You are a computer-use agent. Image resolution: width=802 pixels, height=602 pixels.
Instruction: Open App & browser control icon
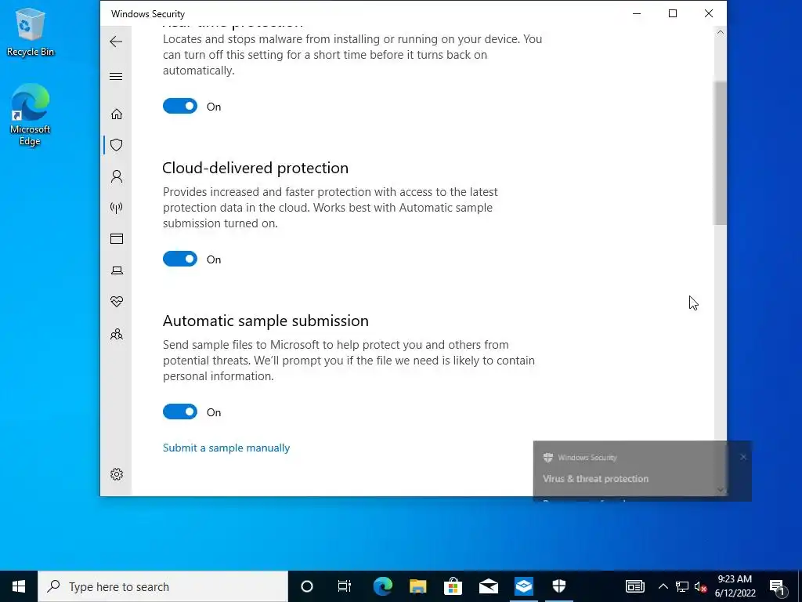pos(117,238)
